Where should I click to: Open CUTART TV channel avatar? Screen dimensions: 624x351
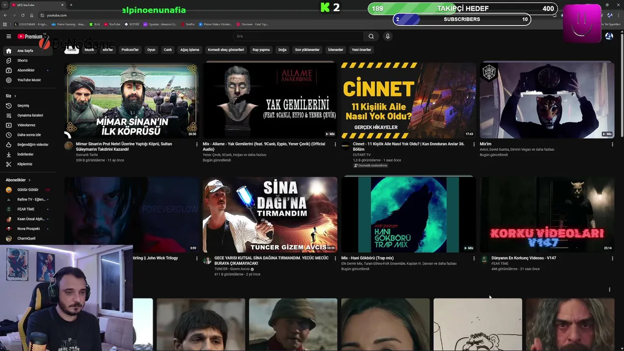point(346,145)
